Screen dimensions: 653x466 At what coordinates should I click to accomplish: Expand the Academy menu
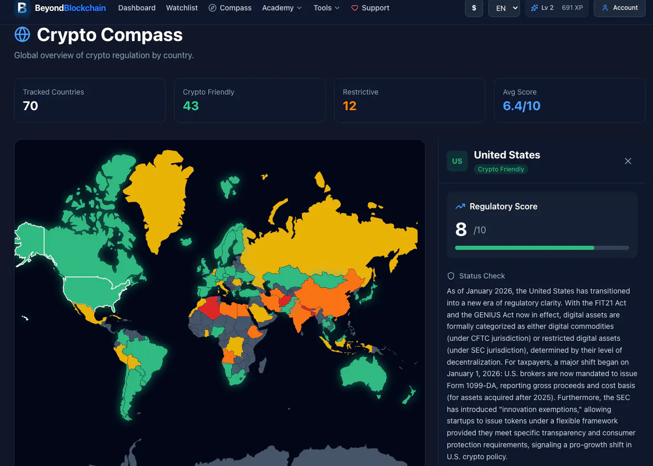point(282,8)
